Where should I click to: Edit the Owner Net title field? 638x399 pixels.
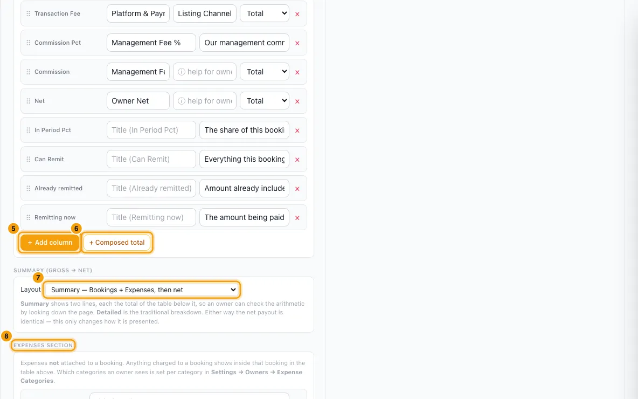138,101
